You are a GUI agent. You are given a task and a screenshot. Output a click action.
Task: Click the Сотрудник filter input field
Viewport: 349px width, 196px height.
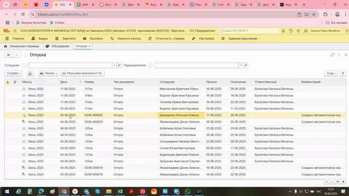pyautogui.click(x=70, y=65)
